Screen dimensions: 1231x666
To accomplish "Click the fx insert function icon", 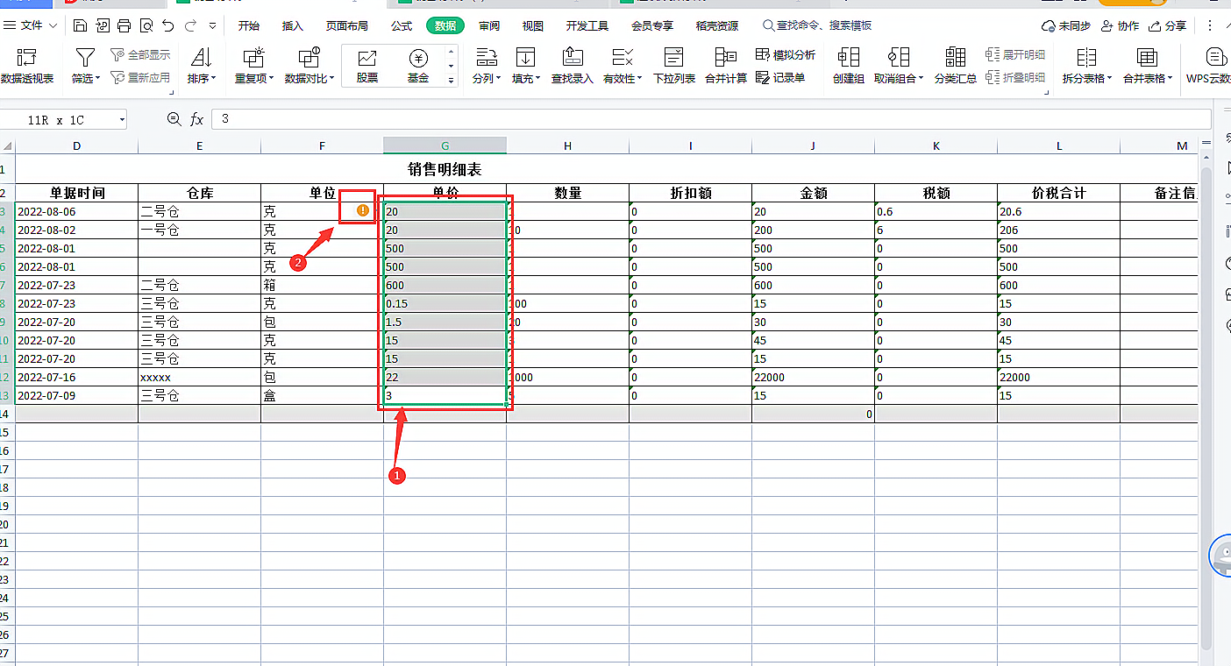I will [197, 119].
